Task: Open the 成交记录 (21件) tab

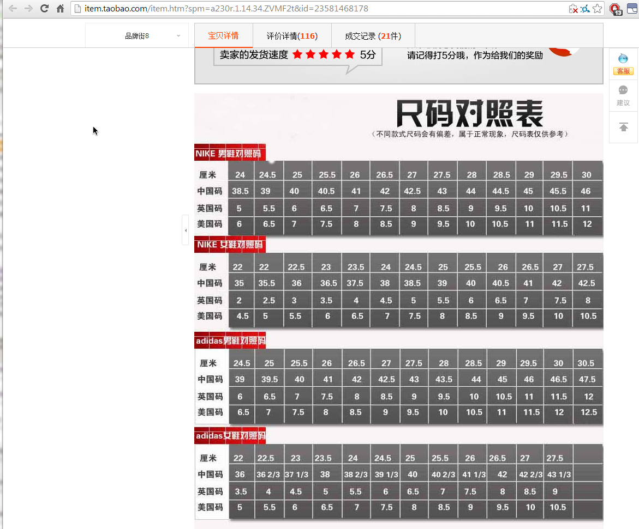Action: tap(373, 36)
